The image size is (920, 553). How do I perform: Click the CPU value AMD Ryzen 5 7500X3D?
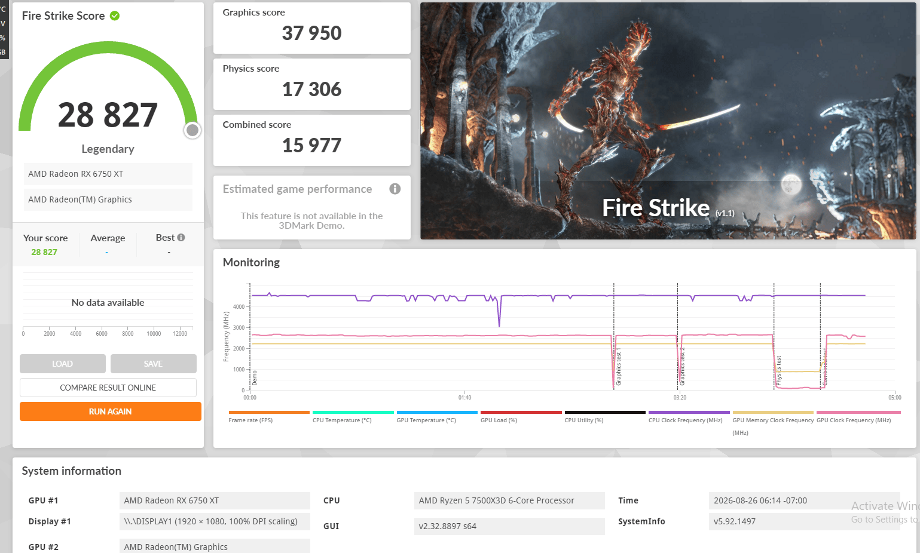tap(509, 500)
